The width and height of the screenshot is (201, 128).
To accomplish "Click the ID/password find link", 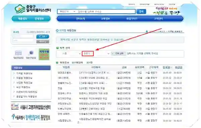I will (38, 32).
